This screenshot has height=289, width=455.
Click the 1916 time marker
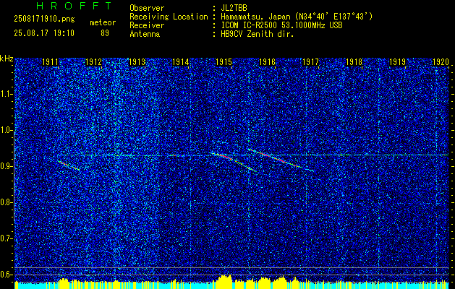(x=267, y=61)
